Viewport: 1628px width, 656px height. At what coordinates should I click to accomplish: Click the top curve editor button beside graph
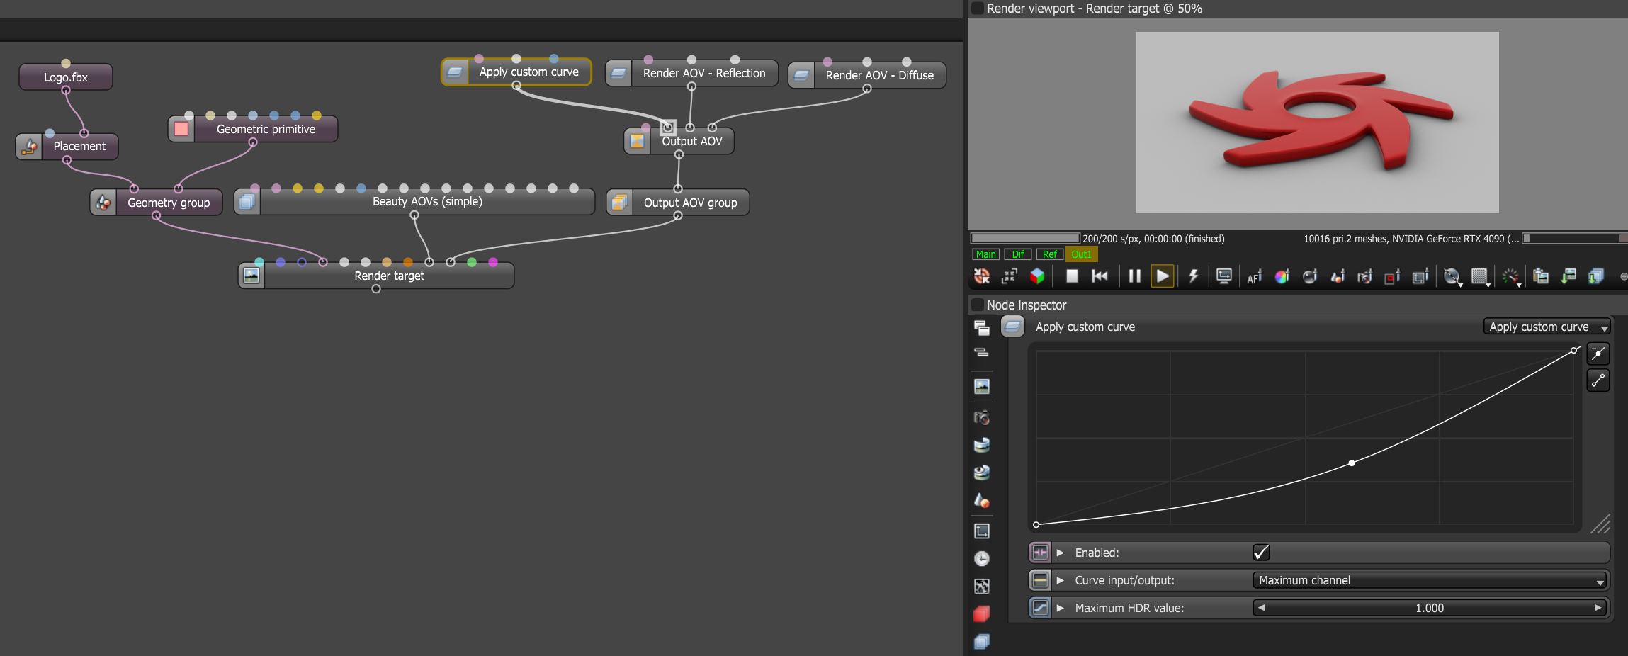1598,354
